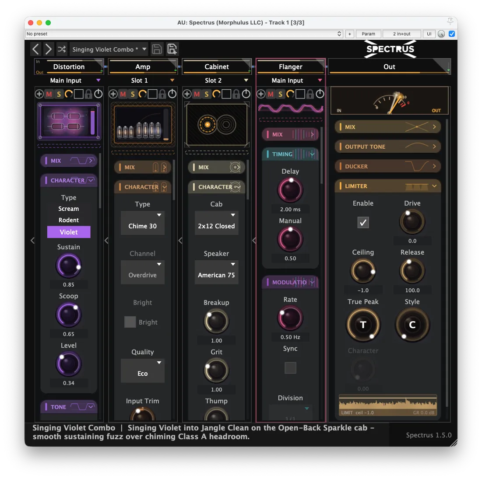This screenshot has height=479, width=482.
Task: Click the 2 in+out routing button
Action: click(401, 34)
